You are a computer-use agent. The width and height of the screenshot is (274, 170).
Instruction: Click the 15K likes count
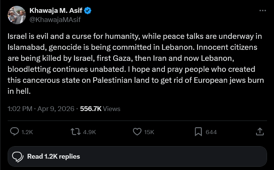tap(149, 132)
